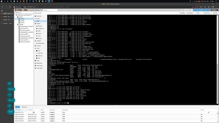The width and height of the screenshot is (219, 123).
Task: Click the Time entry clock icon
Action: tap(37, 36)
